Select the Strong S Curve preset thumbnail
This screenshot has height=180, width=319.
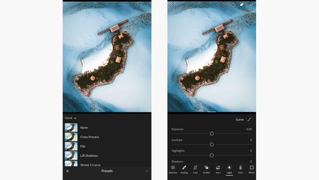click(x=71, y=164)
